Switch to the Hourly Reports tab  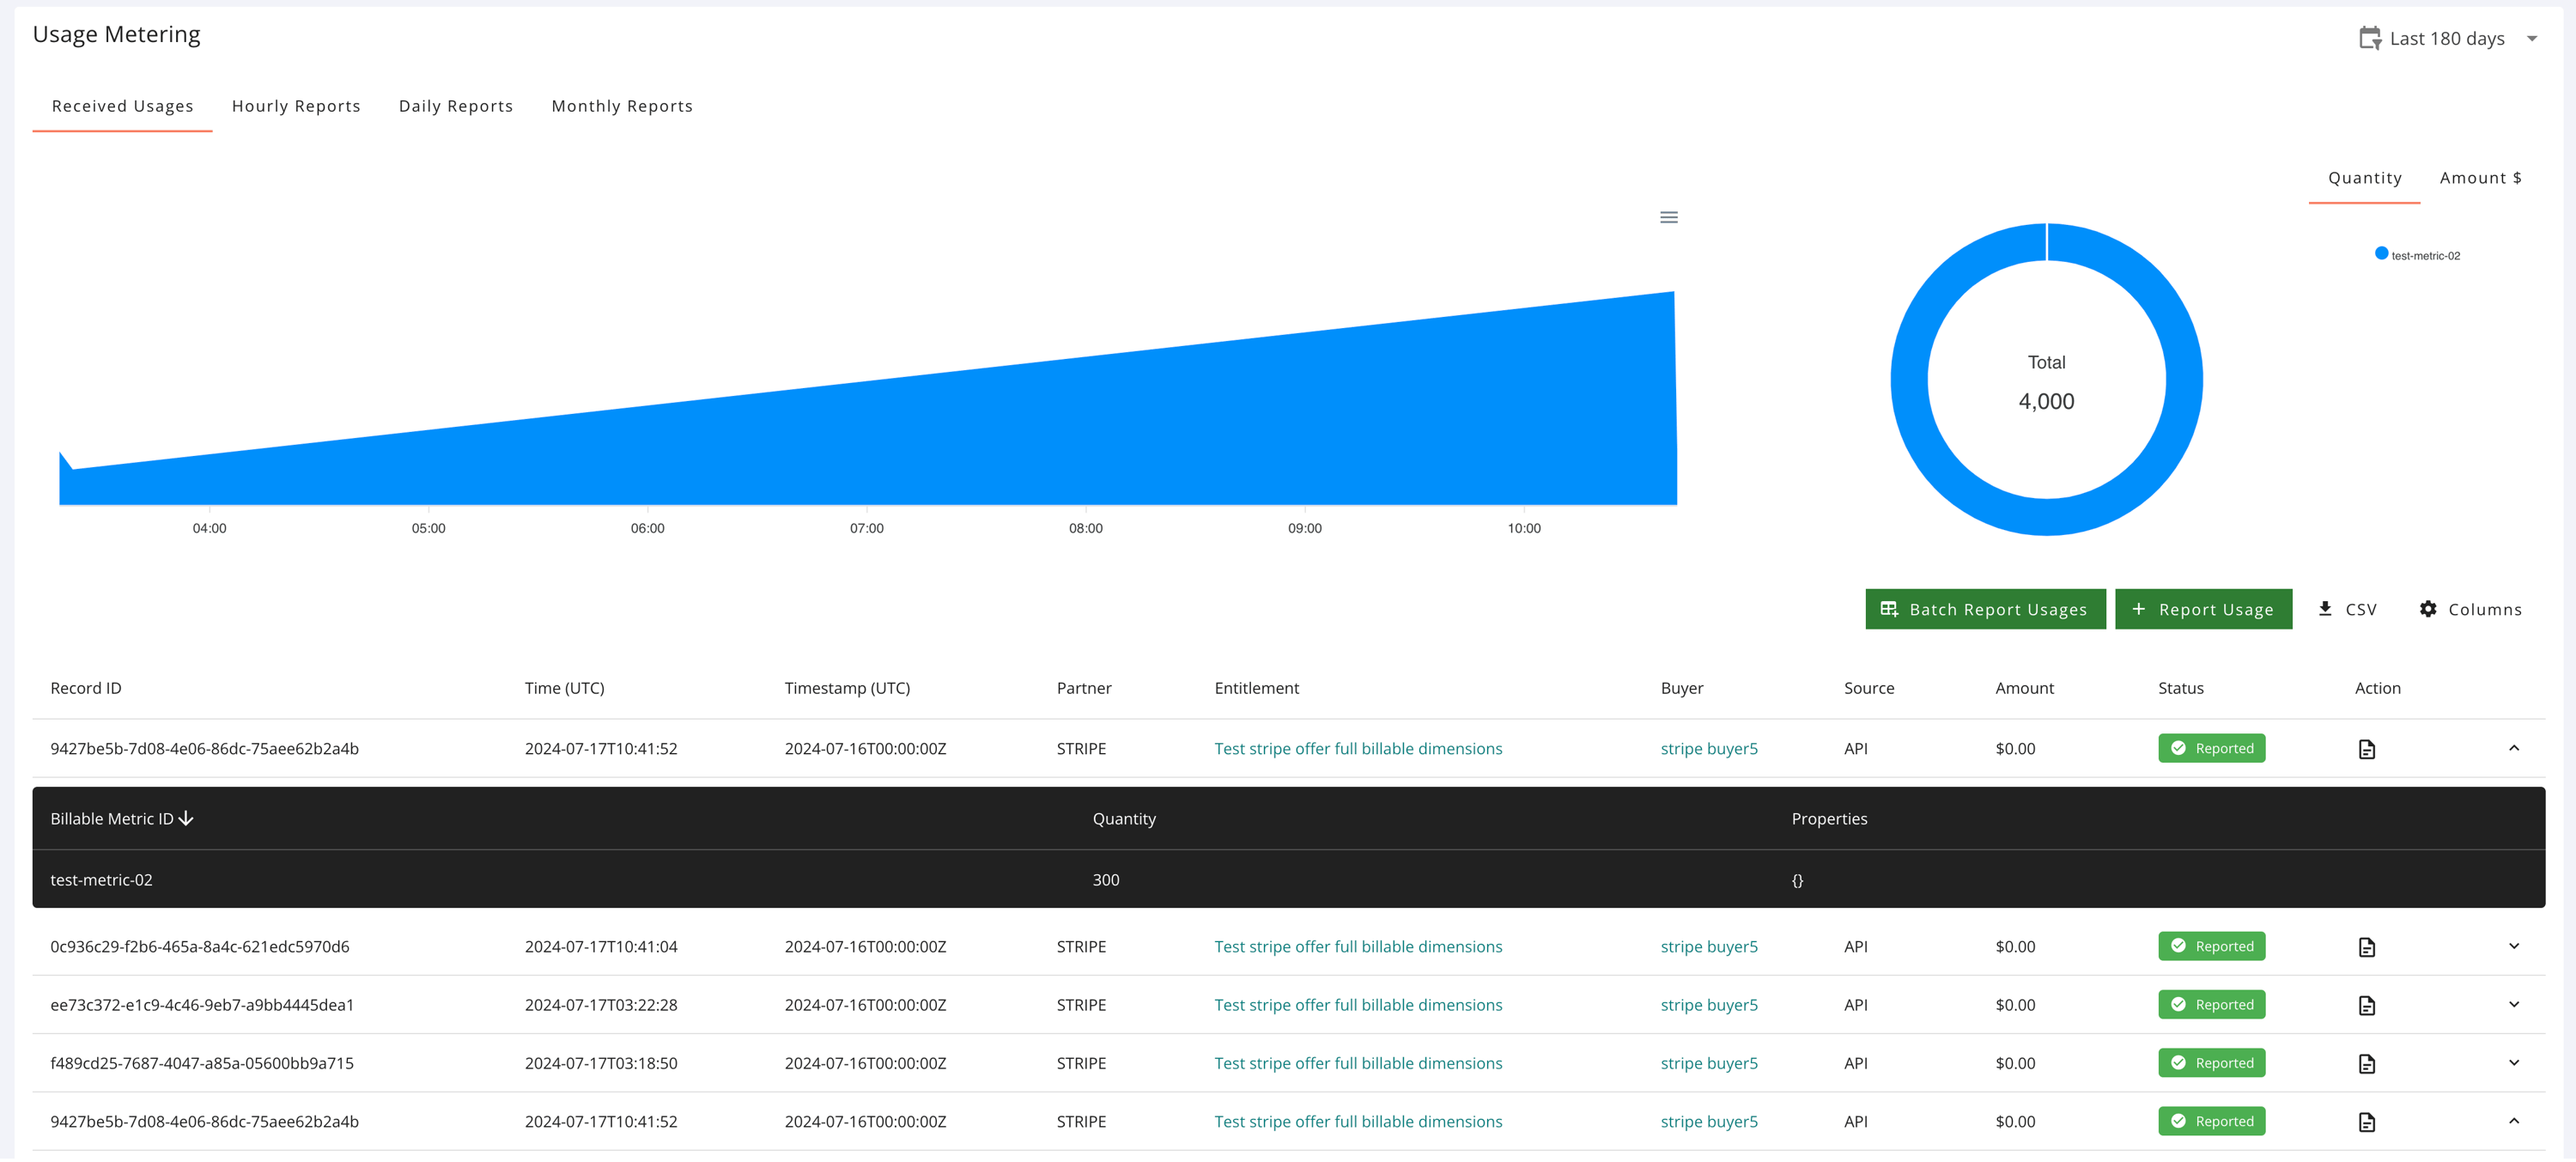pos(296,106)
